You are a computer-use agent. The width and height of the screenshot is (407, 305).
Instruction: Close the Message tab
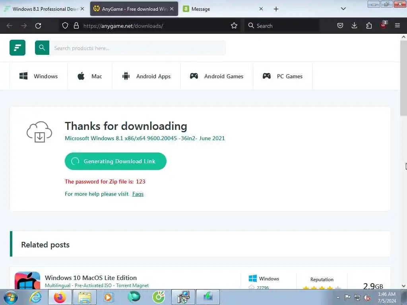click(x=261, y=9)
